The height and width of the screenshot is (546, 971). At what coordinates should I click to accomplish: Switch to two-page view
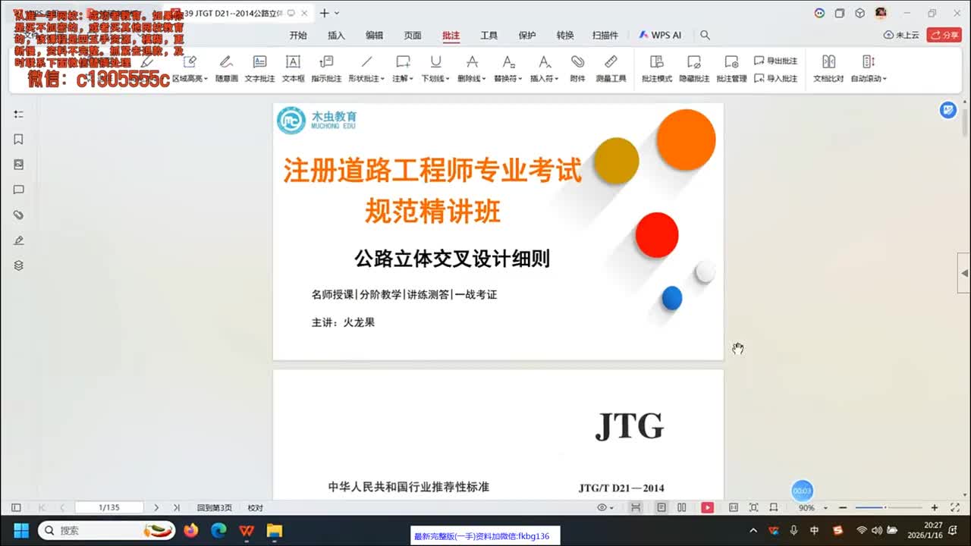682,507
